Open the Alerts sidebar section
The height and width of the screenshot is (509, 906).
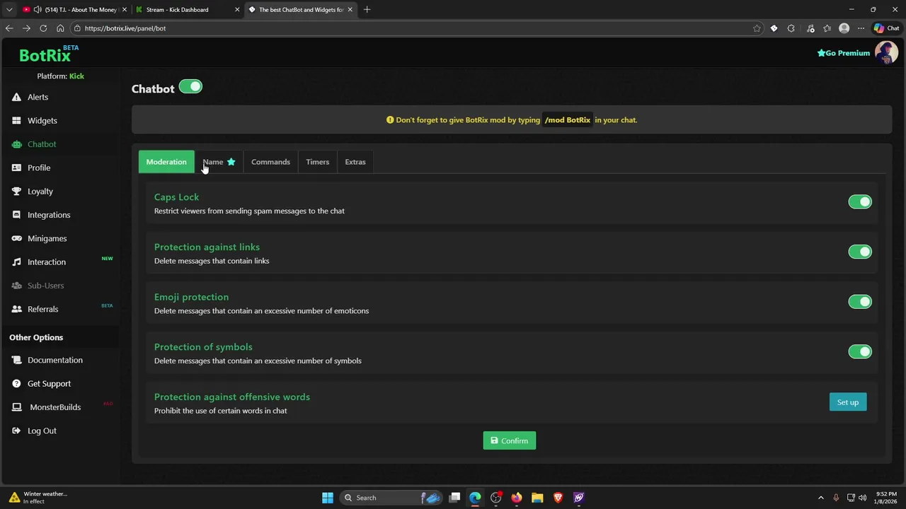[x=38, y=97]
